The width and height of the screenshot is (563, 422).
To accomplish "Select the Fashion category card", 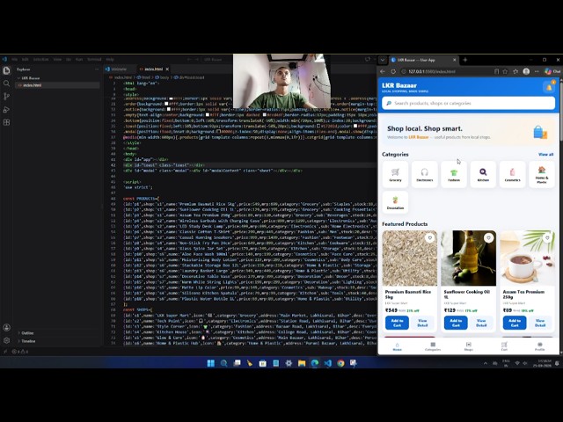I will point(454,174).
